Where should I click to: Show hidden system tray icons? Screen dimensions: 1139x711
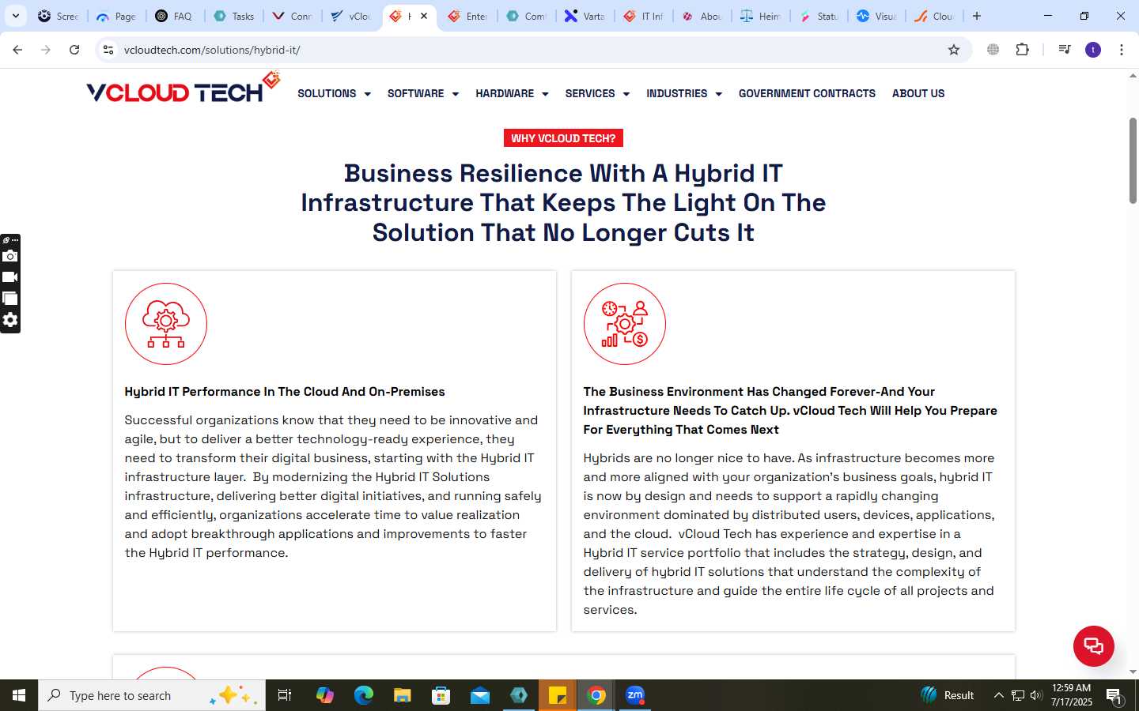(999, 695)
